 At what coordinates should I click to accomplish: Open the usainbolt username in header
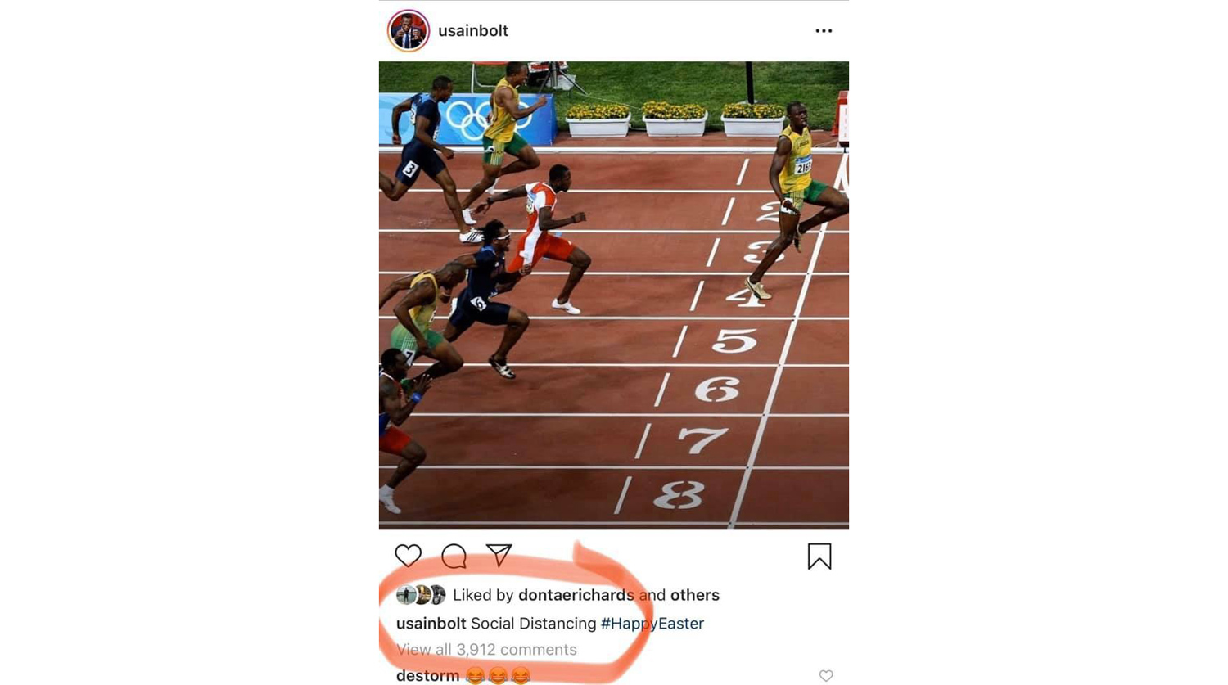[473, 31]
